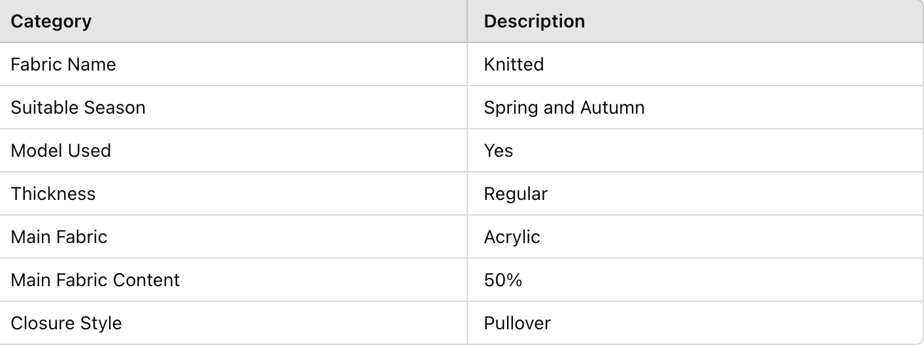Select the Pullover description cell
The height and width of the screenshot is (345, 924).
pyautogui.click(x=517, y=323)
